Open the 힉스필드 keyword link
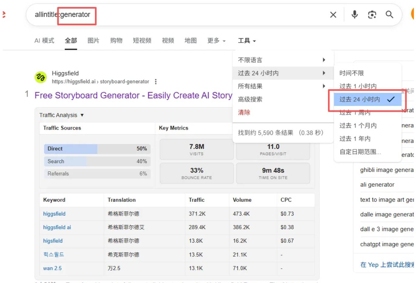This screenshot has height=283, width=416. [53, 254]
